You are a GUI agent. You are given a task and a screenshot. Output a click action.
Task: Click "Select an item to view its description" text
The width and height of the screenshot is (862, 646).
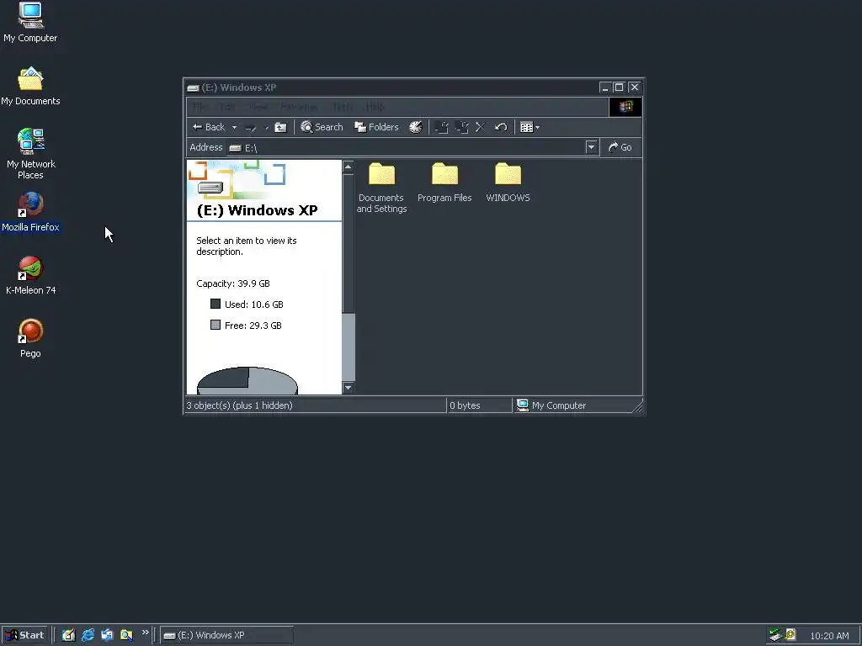point(247,246)
